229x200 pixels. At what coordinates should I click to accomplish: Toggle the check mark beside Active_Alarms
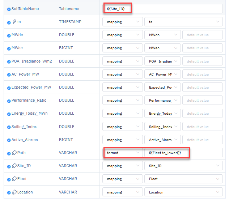point(9,140)
